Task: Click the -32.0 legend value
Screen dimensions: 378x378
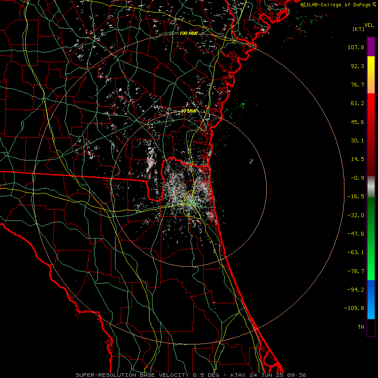Action: (x=356, y=215)
